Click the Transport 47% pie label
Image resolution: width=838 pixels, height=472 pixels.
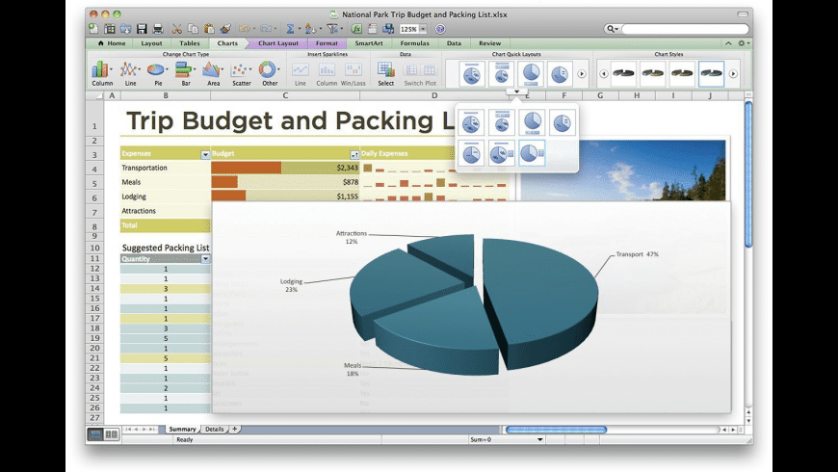click(637, 254)
